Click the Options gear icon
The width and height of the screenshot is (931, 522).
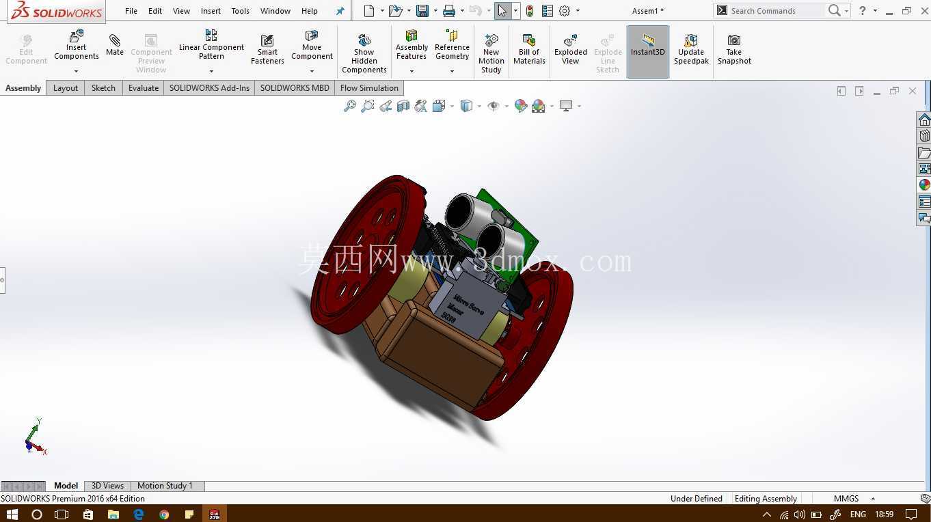tap(565, 11)
